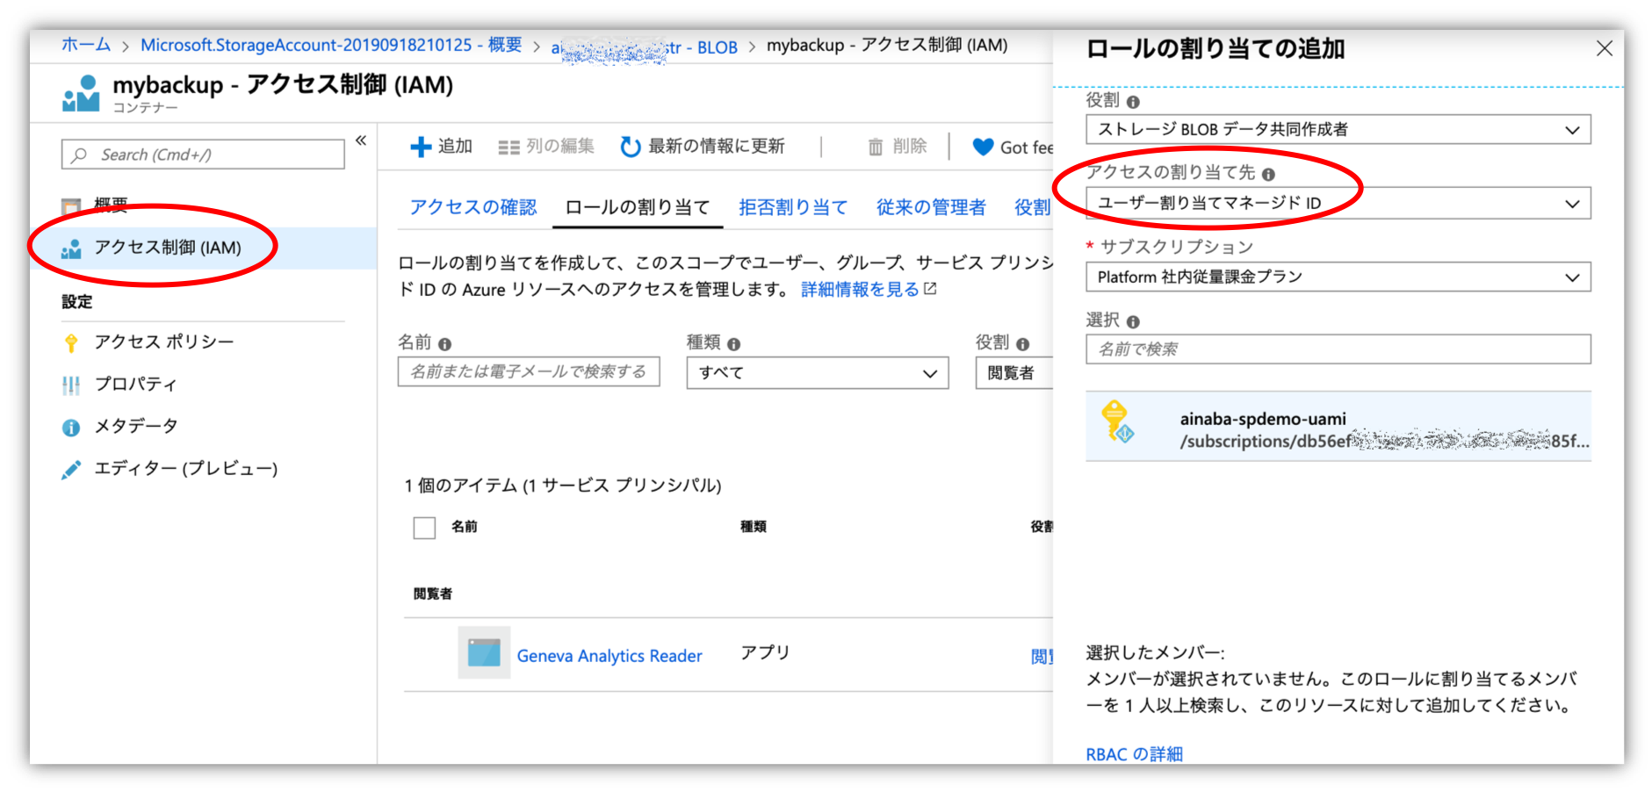Viewport: 1652px width, 792px height.
Task: Click the info icon next to 役割 in panel
Action: tap(1133, 102)
